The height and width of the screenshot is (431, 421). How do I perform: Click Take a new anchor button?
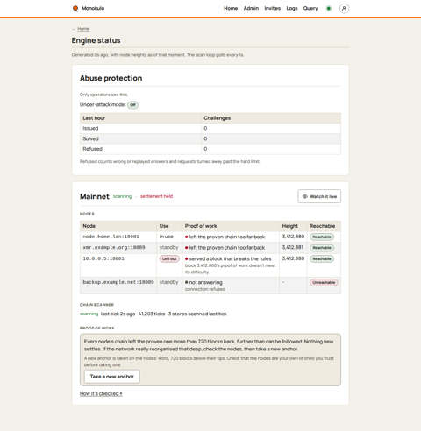(x=112, y=377)
